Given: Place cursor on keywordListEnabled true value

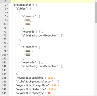Looking at the screenshot, I should pyautogui.click(x=51, y=78).
